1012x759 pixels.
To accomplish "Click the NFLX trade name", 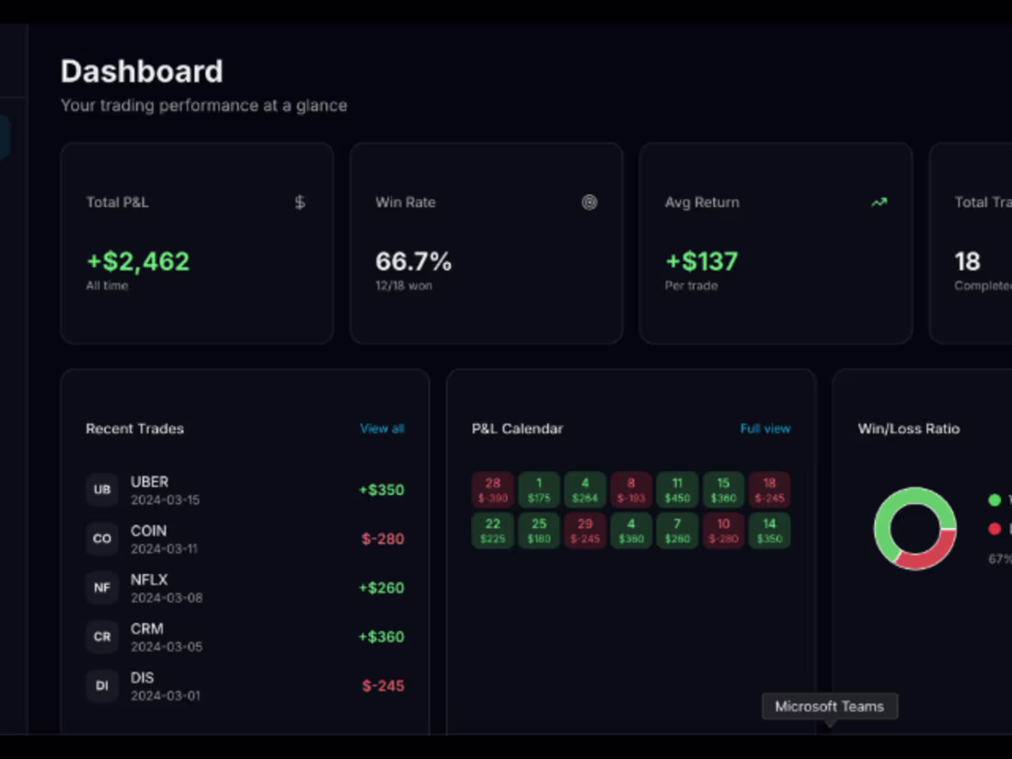I will [x=149, y=581].
